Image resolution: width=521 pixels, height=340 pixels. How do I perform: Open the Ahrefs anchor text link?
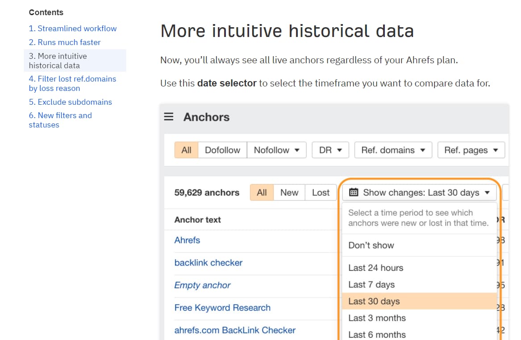(187, 240)
